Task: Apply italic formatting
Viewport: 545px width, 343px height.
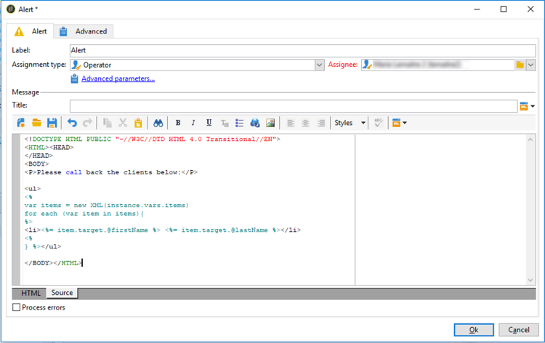Action: 193,123
